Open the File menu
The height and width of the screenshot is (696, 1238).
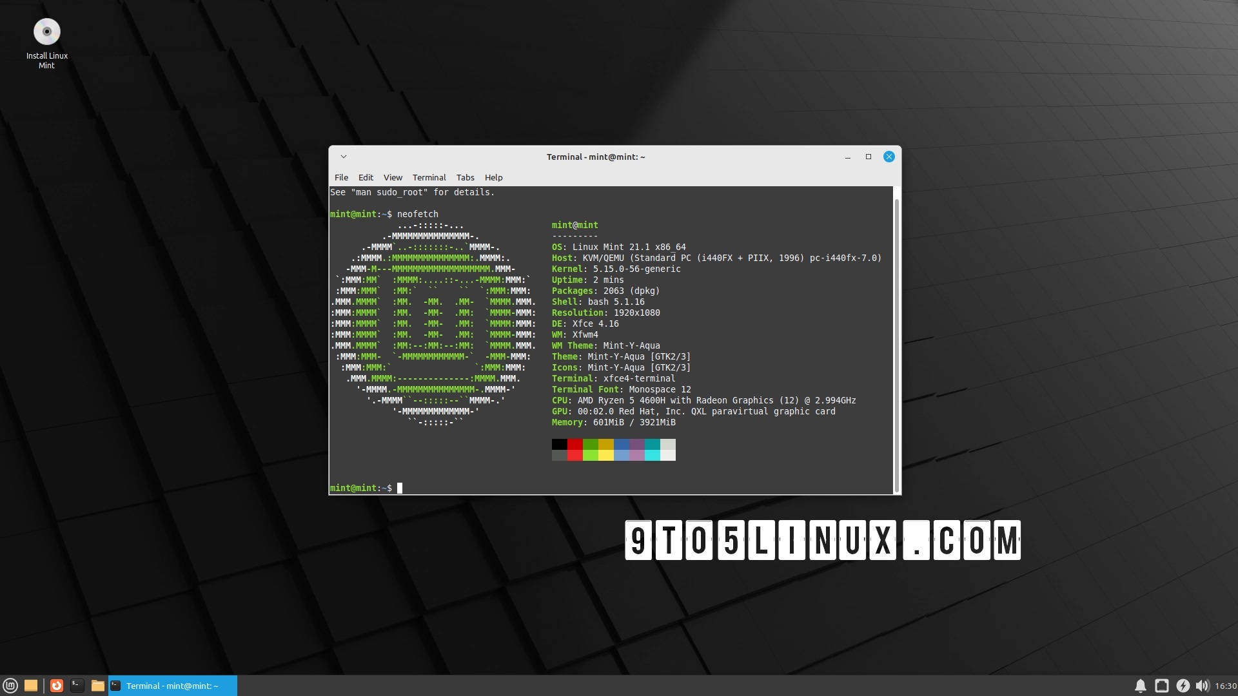(x=341, y=177)
